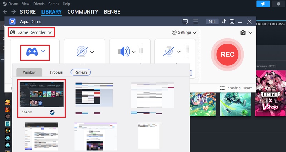Open the LIBRARY section in Steam
Screen dimensions: 286x152
click(x=51, y=12)
